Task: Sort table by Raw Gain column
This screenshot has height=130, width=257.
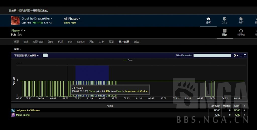Action: pyautogui.click(x=215, y=106)
